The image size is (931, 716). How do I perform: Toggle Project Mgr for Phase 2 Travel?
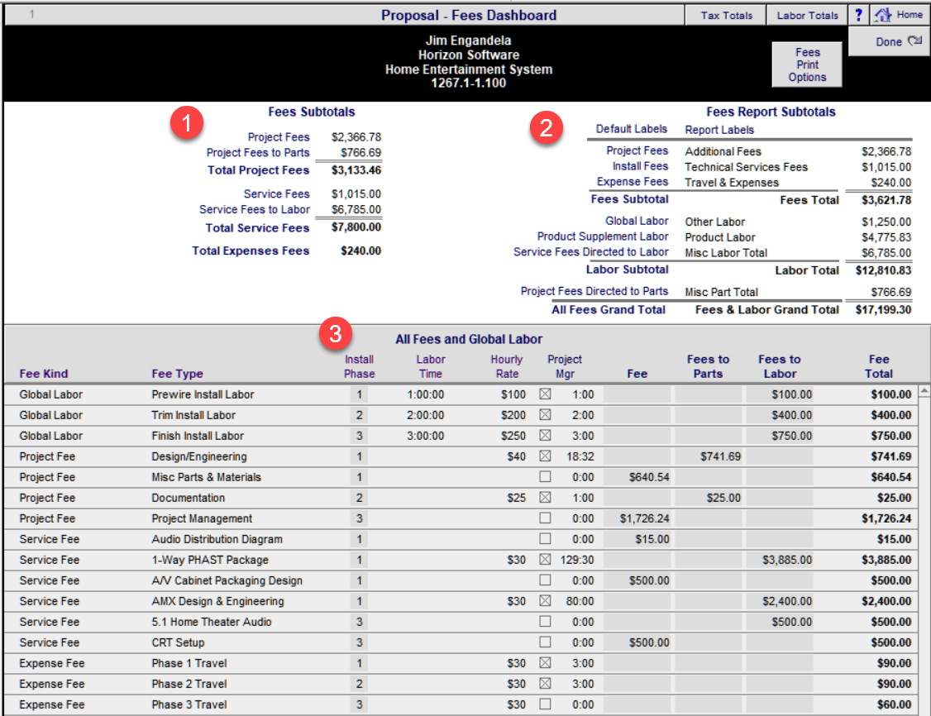coord(545,684)
